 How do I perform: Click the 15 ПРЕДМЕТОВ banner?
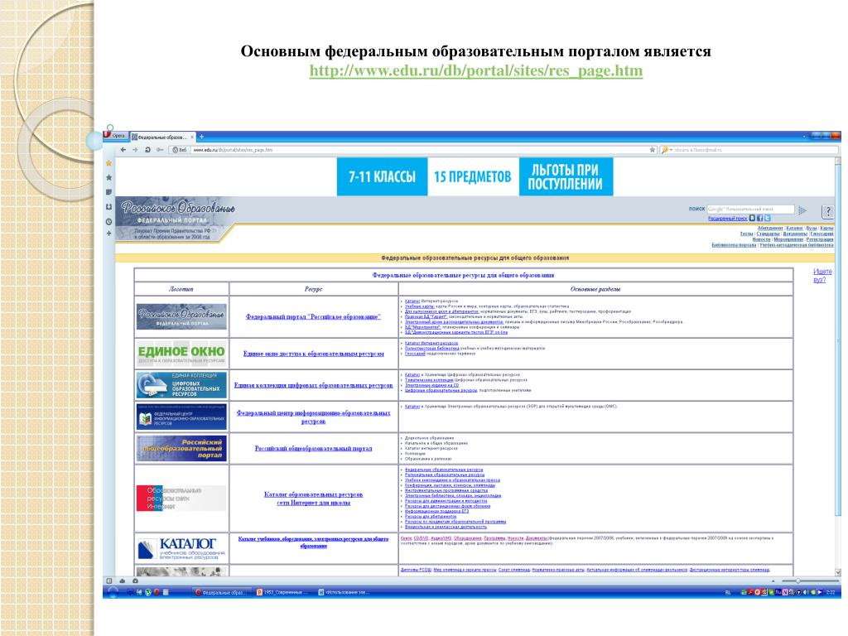click(473, 177)
